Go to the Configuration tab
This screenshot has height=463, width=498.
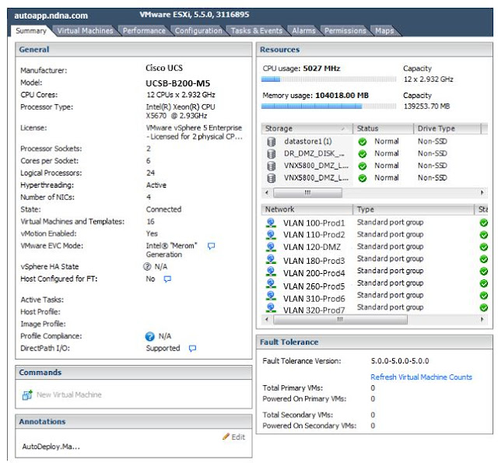198,31
